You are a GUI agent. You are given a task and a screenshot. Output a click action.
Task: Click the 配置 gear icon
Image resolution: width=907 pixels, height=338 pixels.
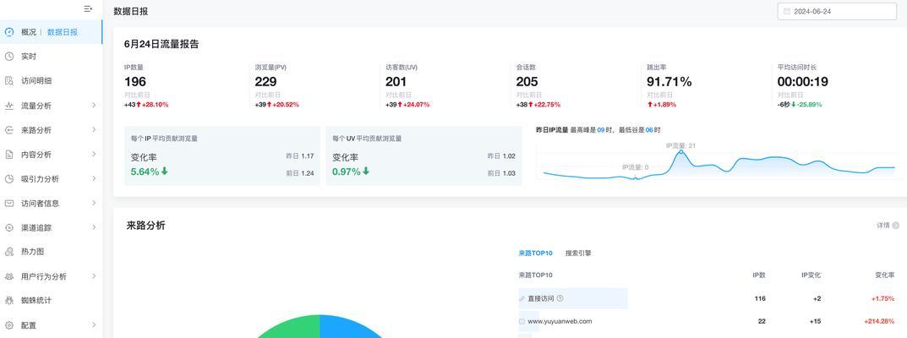[9, 325]
